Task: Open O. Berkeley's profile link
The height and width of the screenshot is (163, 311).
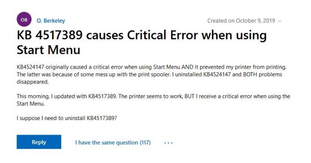Action: coord(51,20)
